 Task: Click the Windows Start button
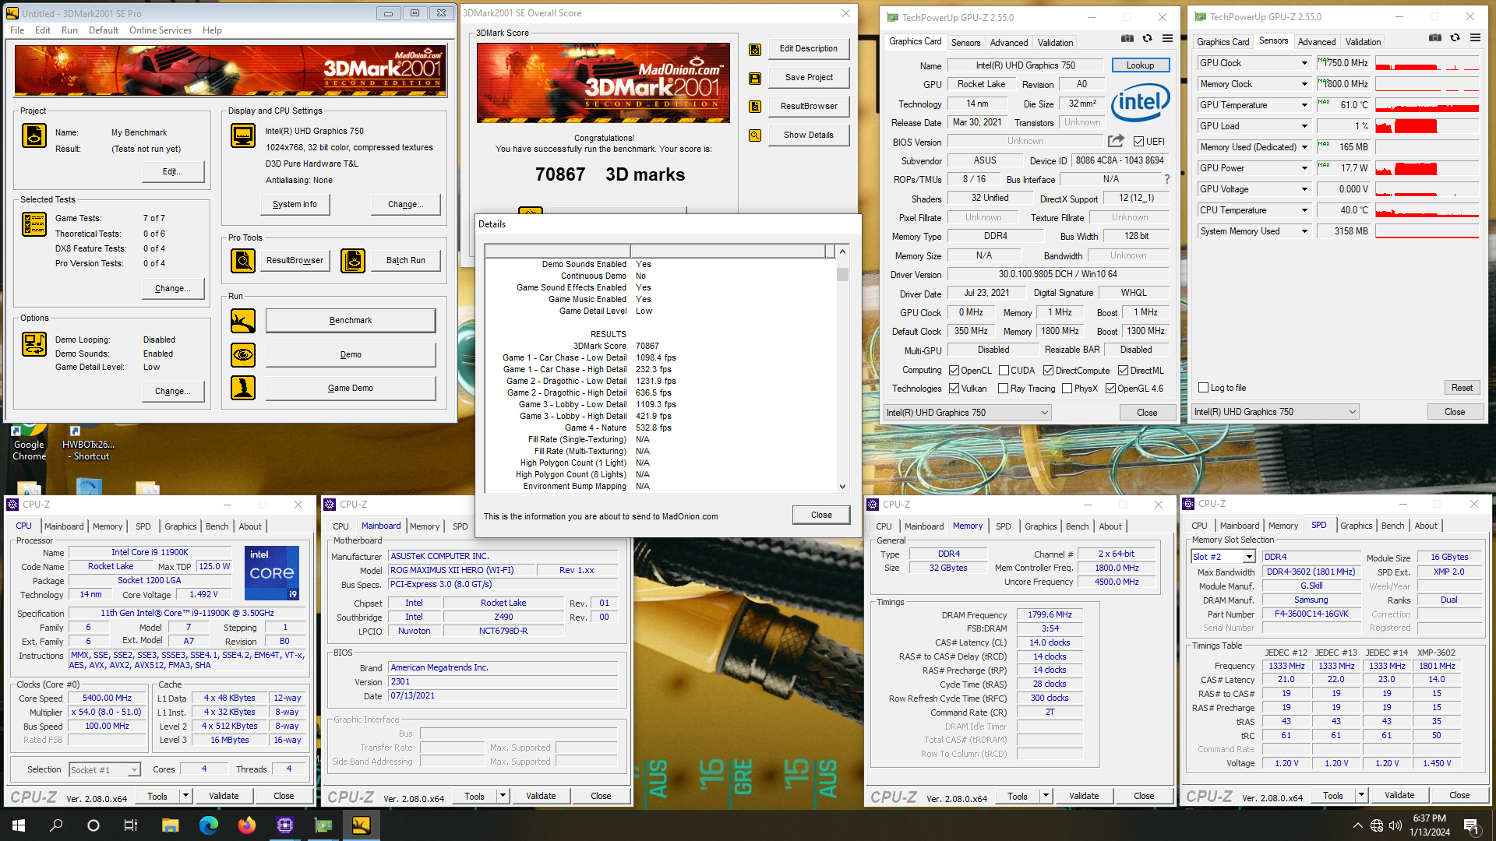[19, 825]
